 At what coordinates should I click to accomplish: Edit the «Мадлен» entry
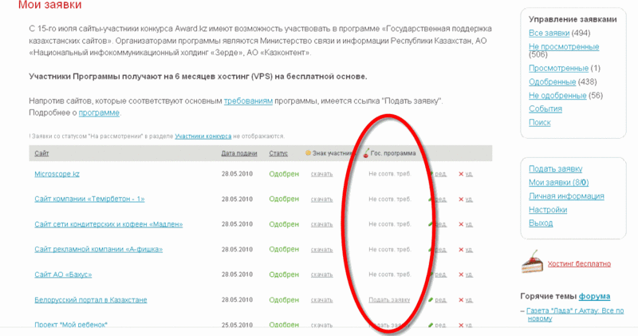click(x=441, y=224)
